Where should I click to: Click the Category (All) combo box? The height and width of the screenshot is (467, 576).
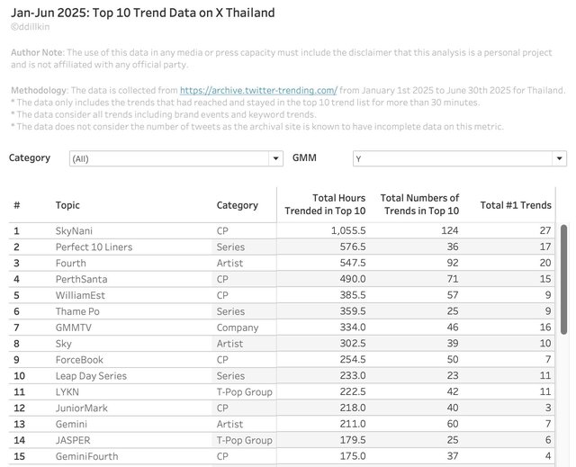(176, 158)
